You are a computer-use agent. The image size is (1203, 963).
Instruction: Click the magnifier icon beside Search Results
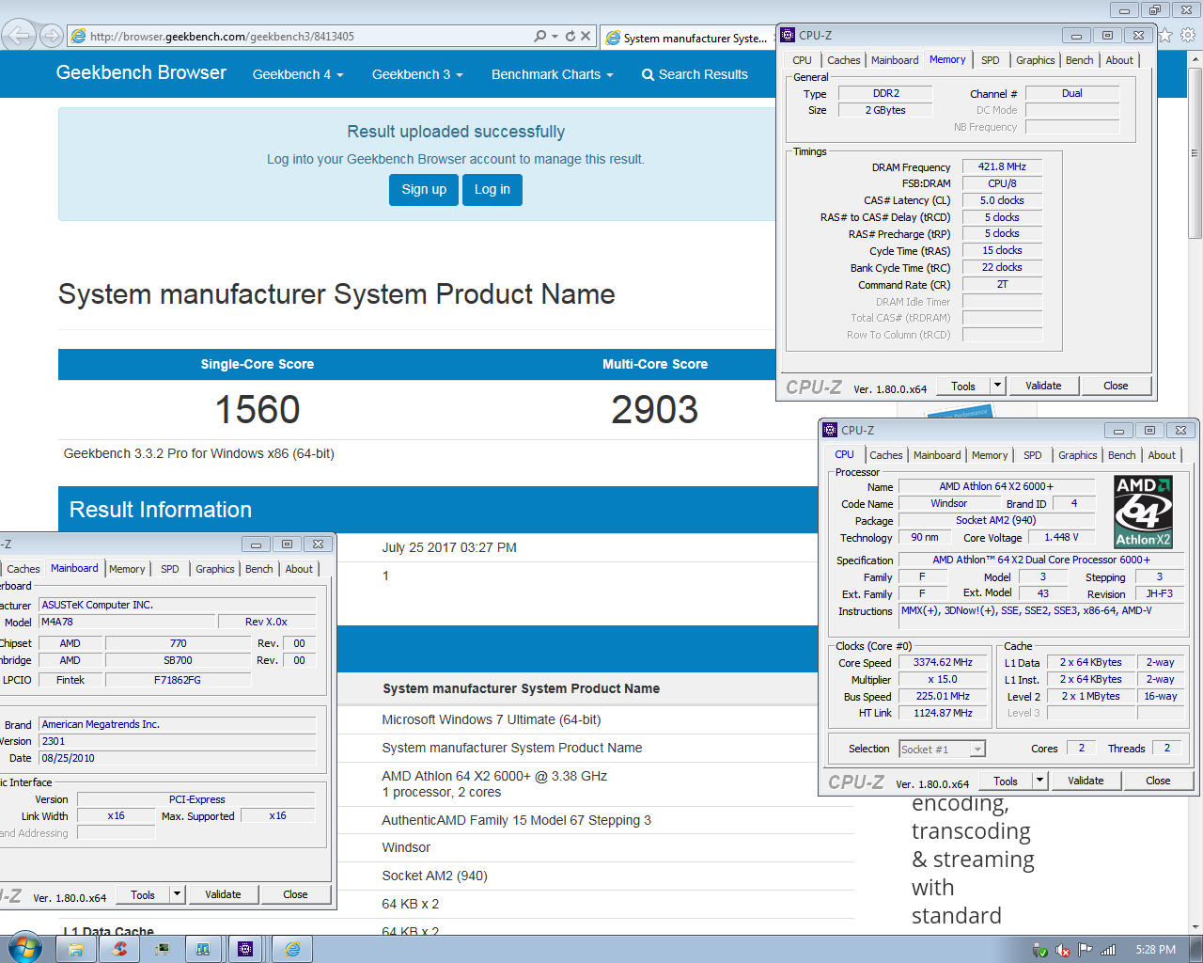[648, 74]
